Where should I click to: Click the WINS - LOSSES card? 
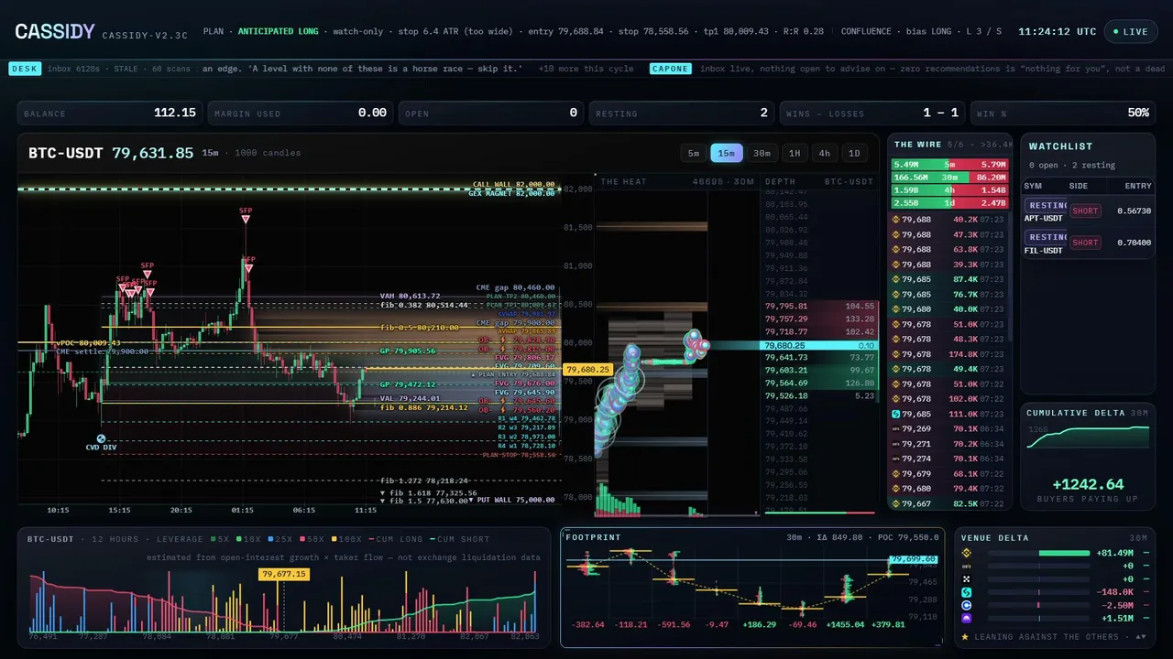point(873,113)
